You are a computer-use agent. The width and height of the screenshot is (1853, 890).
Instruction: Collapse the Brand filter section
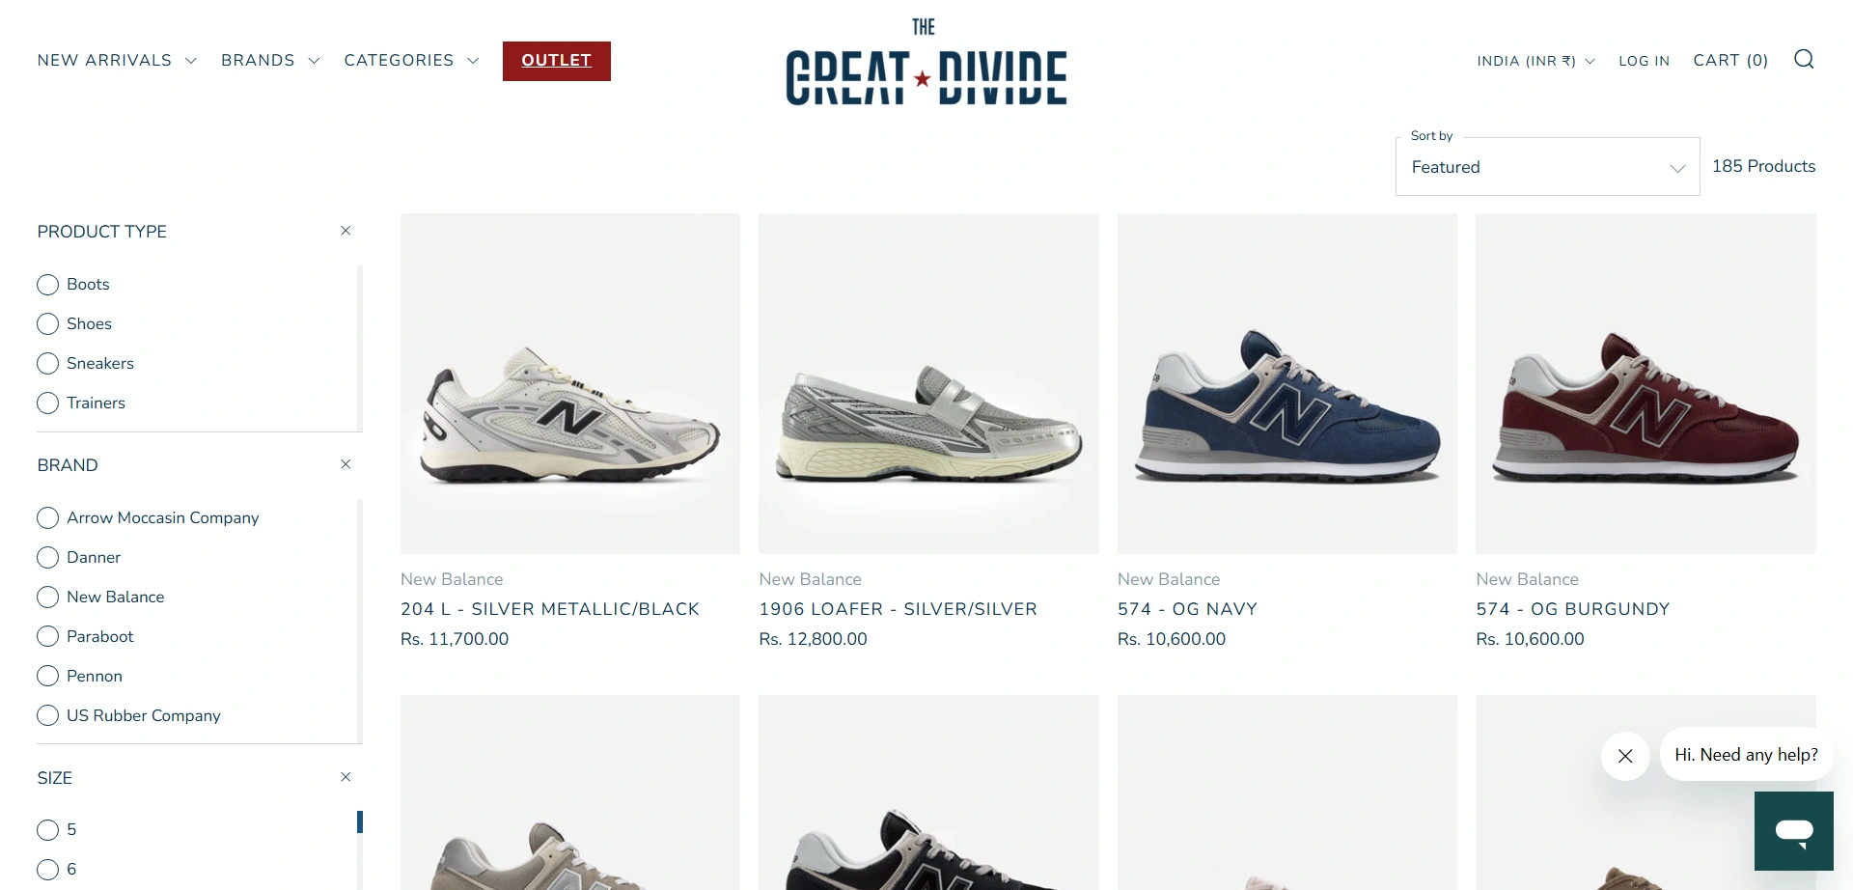[346, 464]
